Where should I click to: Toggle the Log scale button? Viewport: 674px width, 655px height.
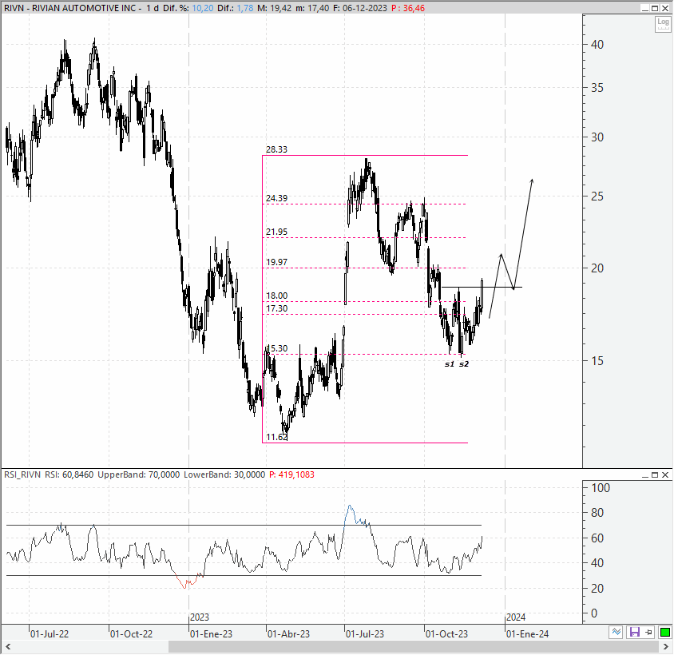[662, 24]
